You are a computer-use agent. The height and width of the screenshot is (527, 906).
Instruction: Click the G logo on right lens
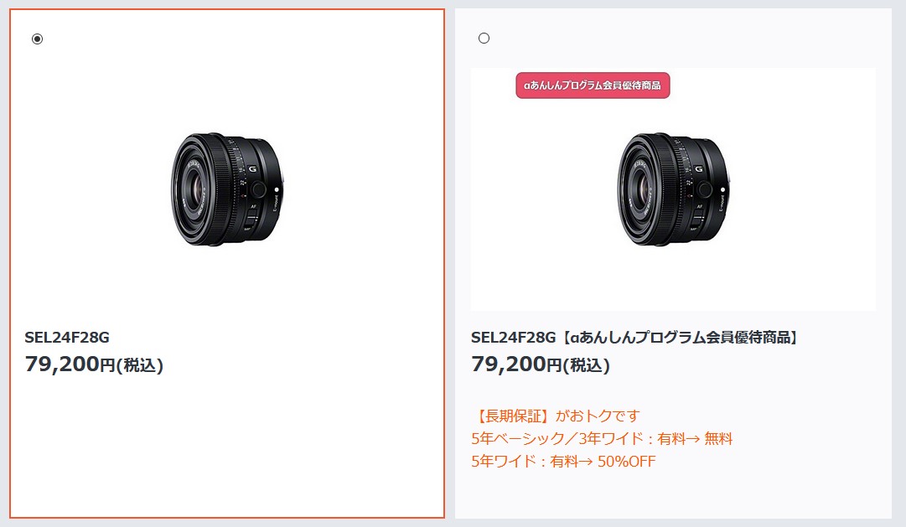698,169
